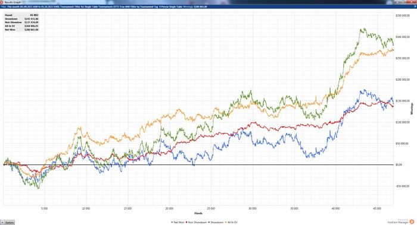Close the Results Graph window

point(412,2)
